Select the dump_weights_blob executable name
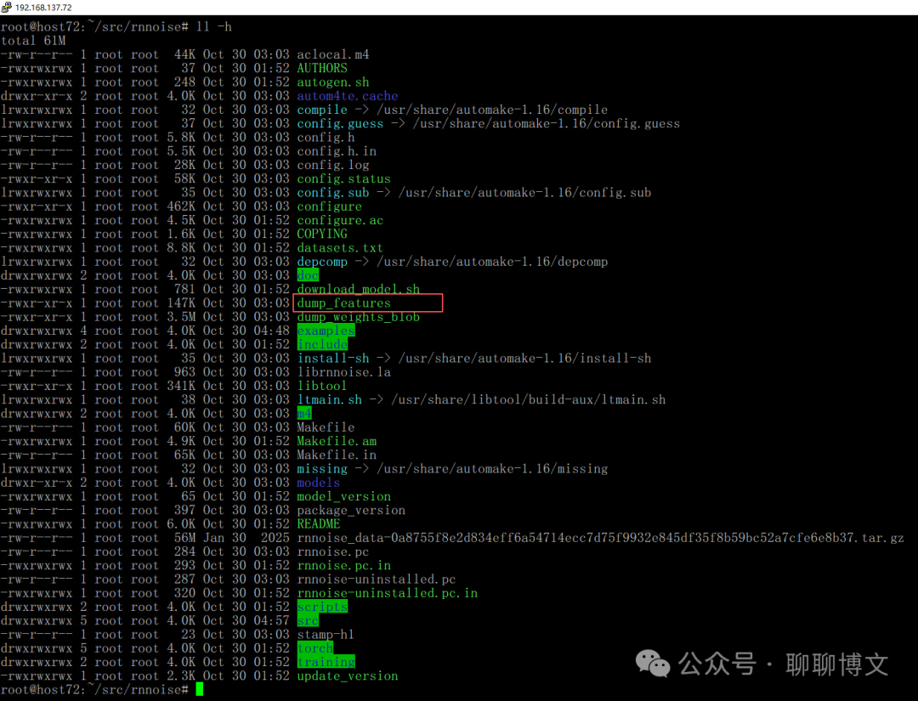This screenshot has width=918, height=701. point(359,317)
